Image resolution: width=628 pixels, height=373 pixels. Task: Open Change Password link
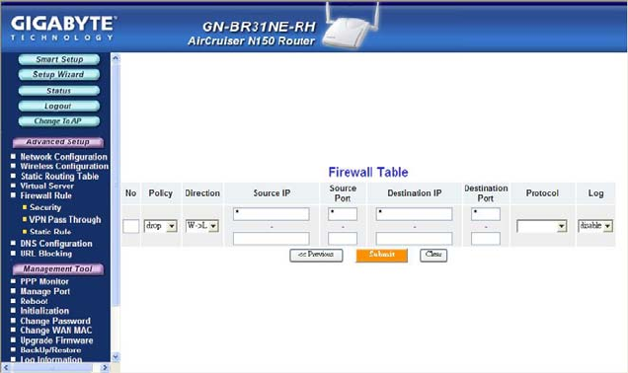[x=55, y=321]
